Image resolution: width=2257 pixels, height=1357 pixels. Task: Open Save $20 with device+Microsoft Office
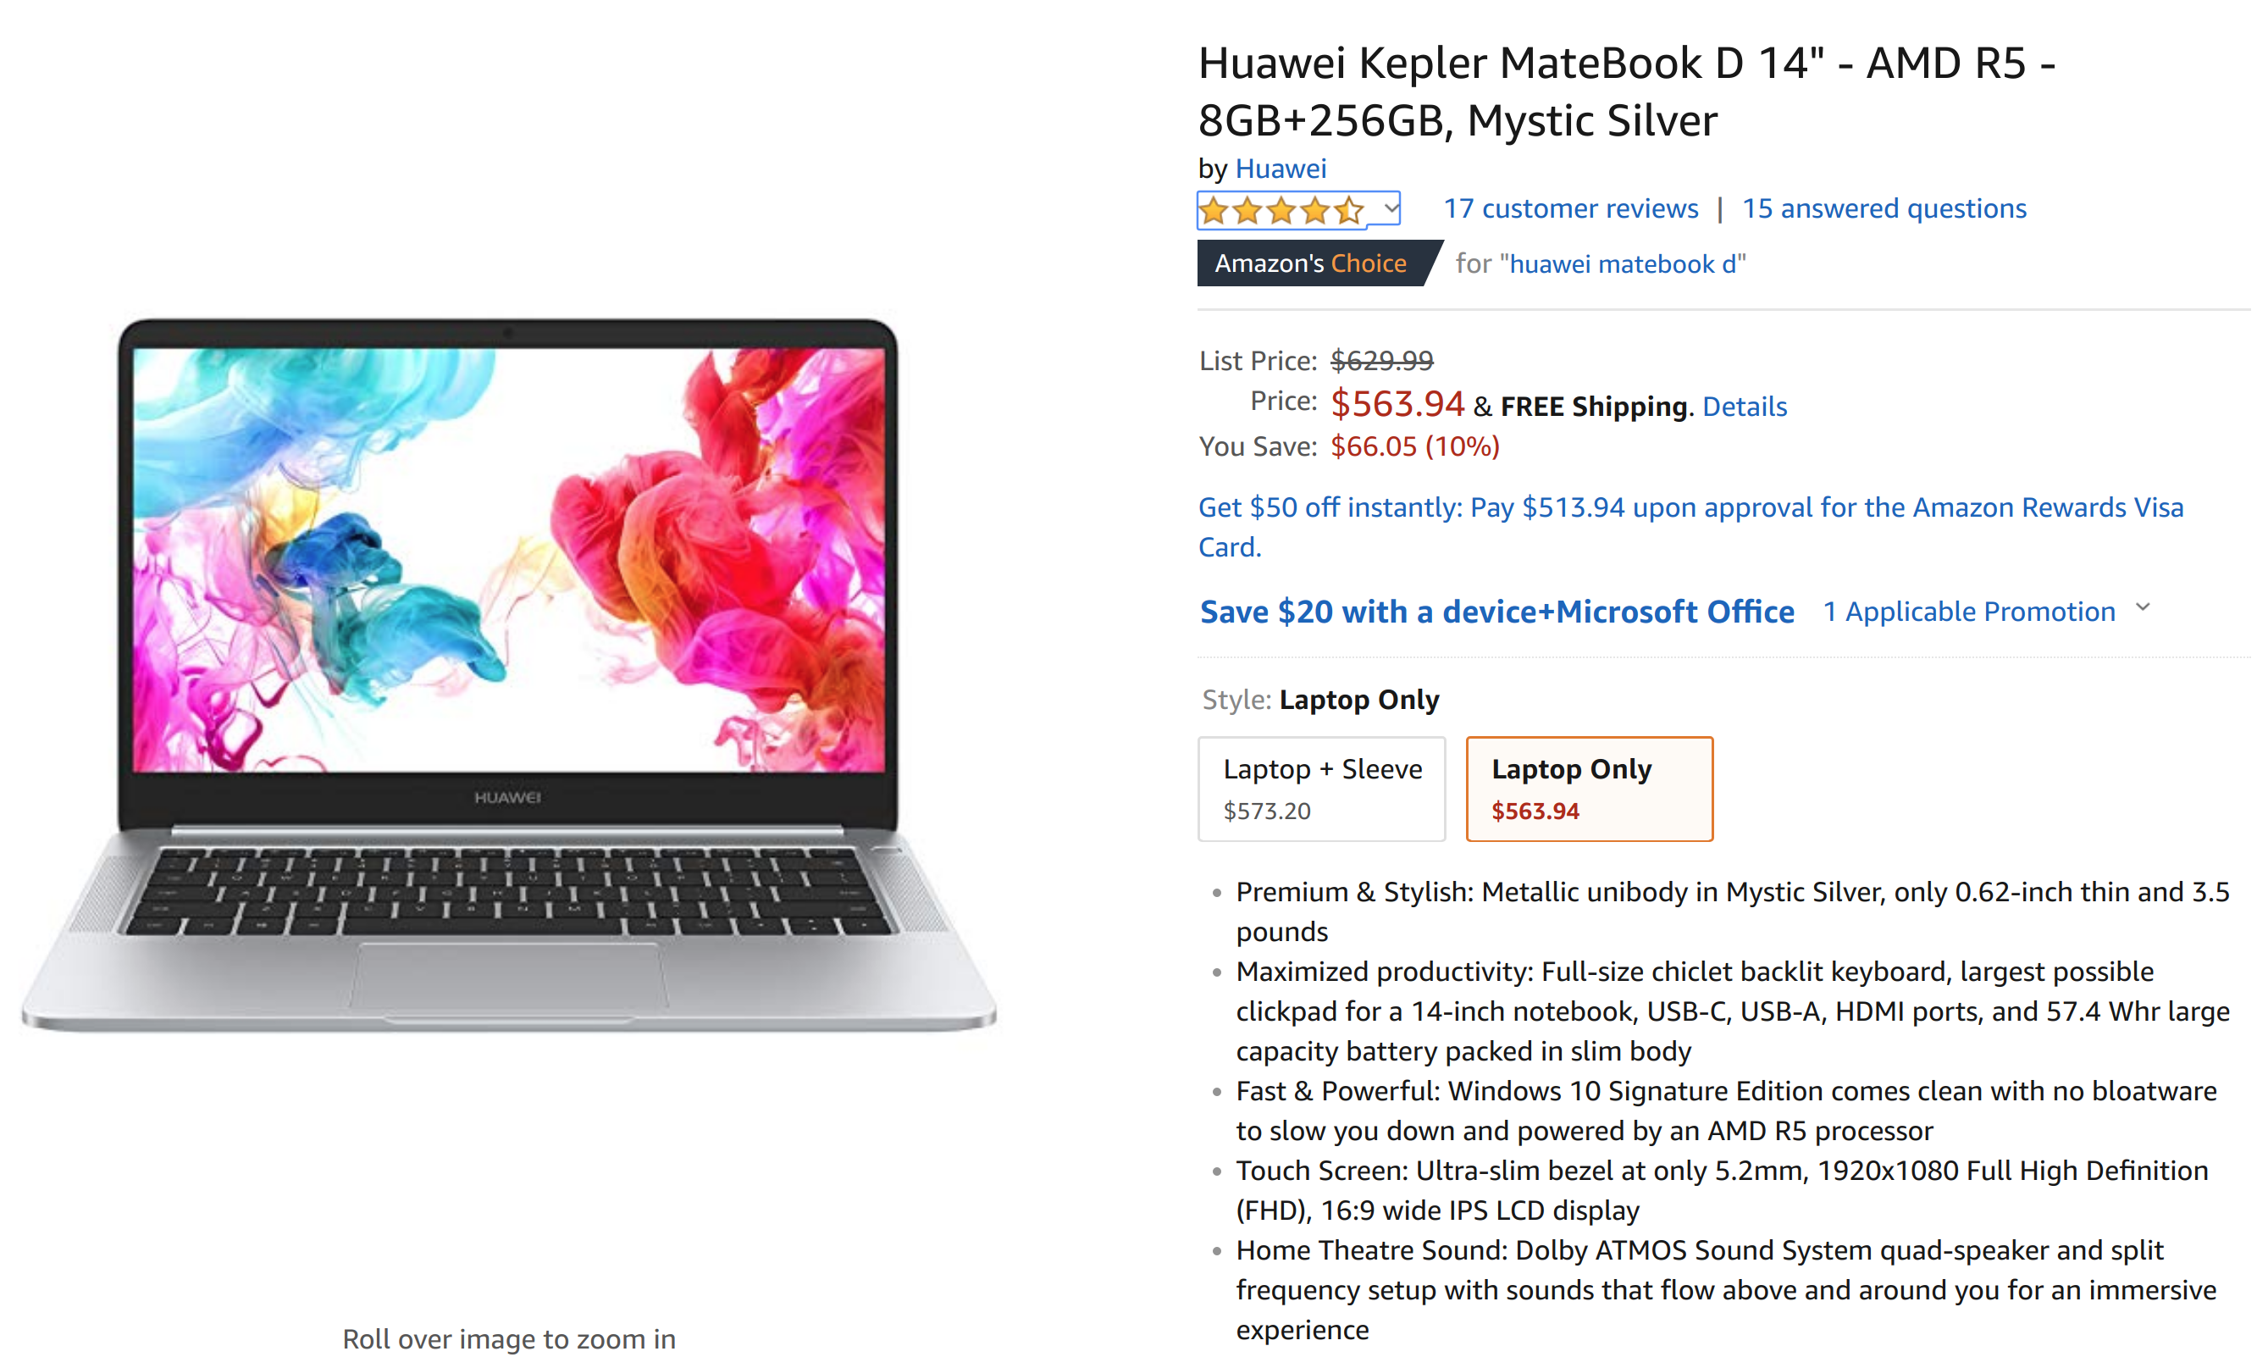point(1496,612)
